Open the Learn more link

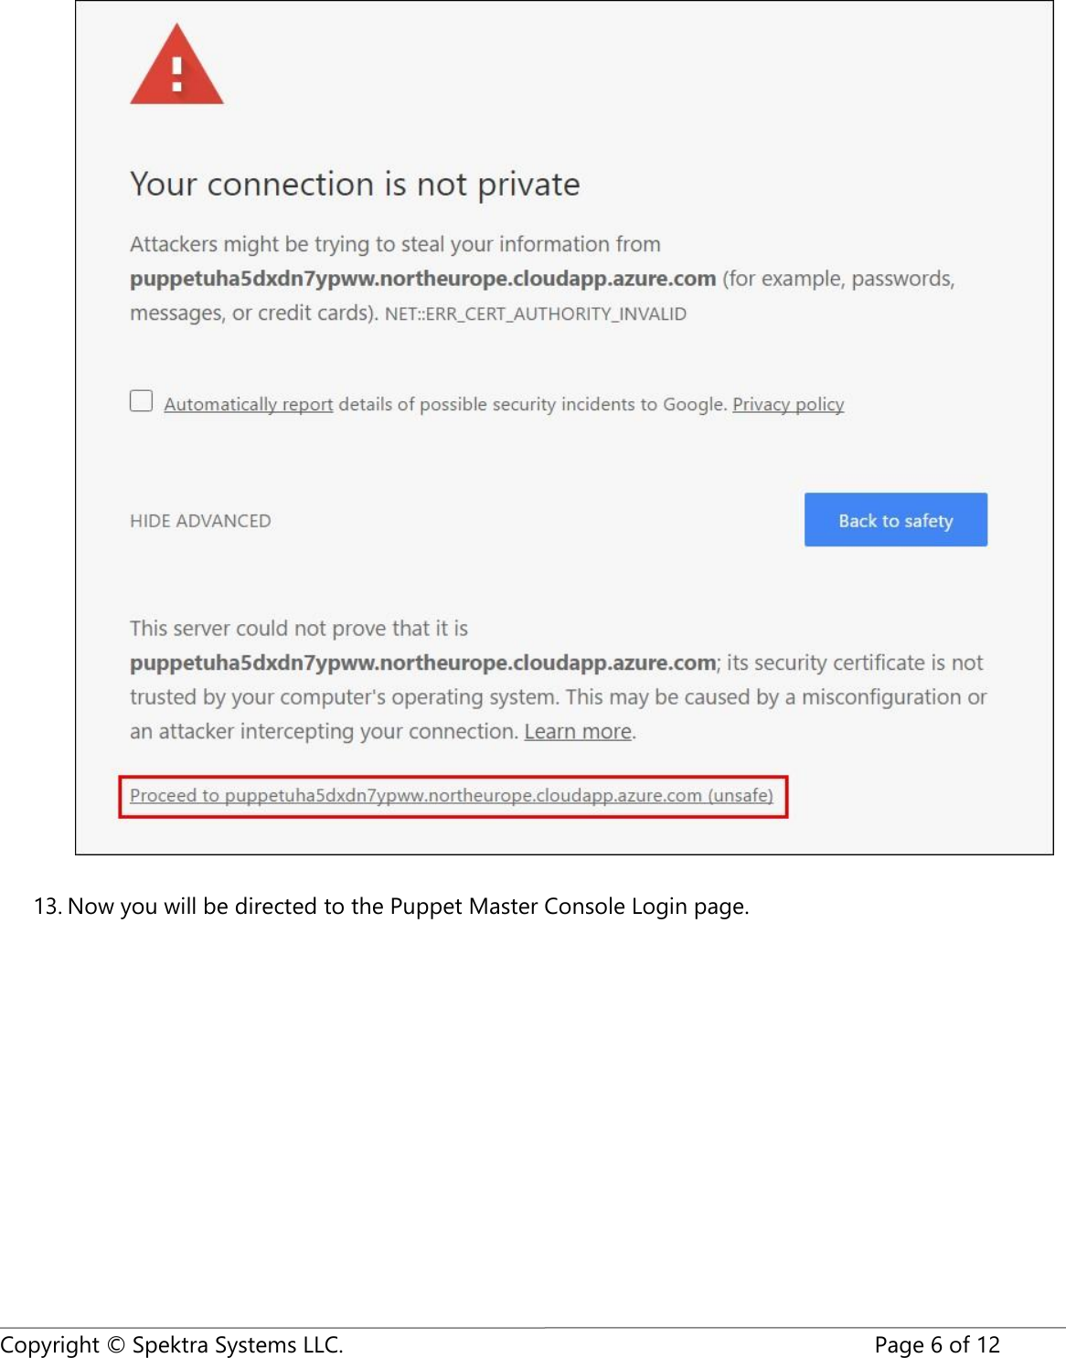coord(577,730)
